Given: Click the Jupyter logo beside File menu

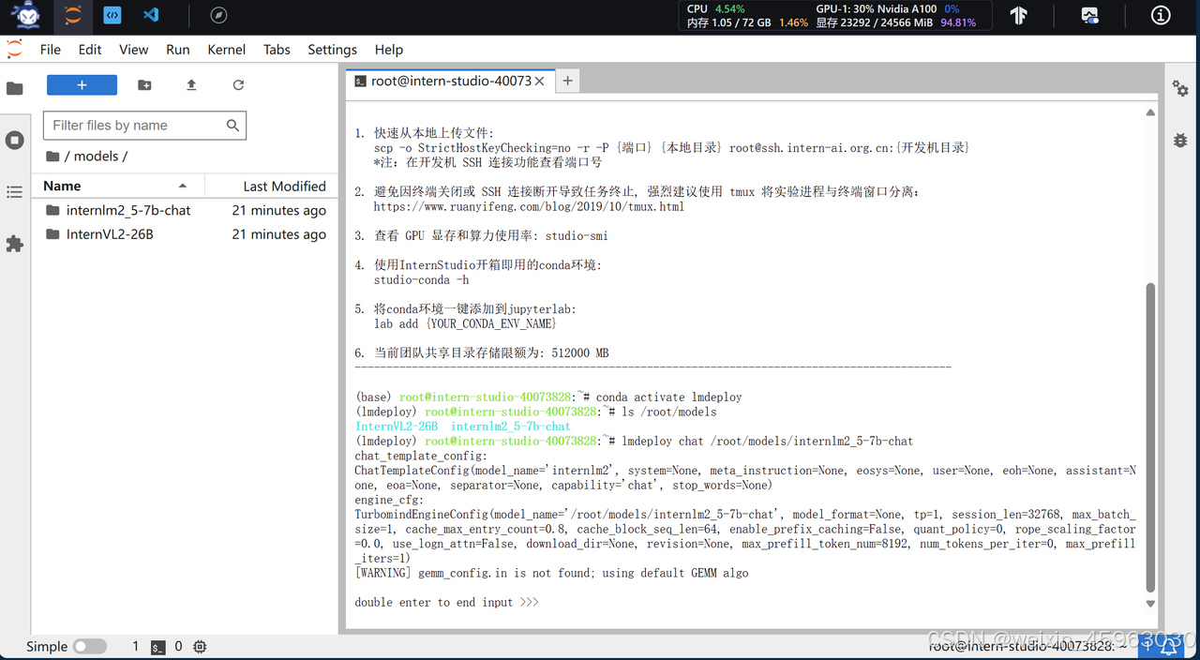Looking at the screenshot, I should 14,50.
